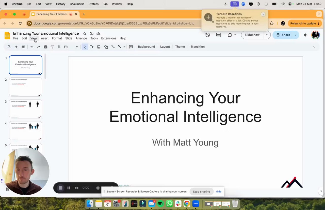Start the Slideshow
The image size is (325, 210).
click(x=252, y=35)
